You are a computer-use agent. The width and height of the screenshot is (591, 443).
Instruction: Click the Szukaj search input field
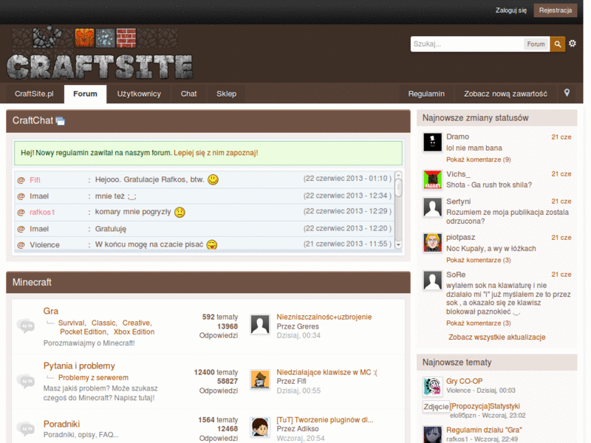pyautogui.click(x=467, y=44)
